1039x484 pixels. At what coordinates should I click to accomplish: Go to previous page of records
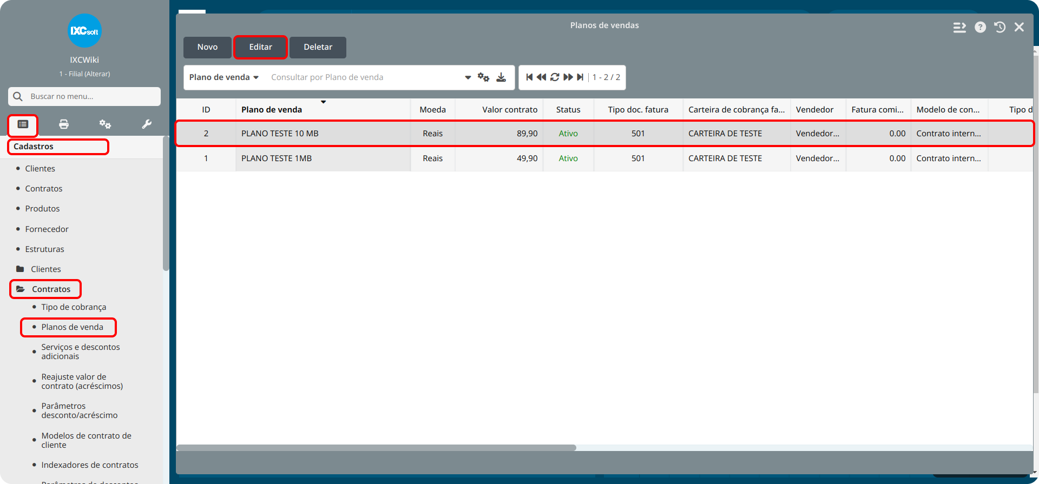(541, 77)
